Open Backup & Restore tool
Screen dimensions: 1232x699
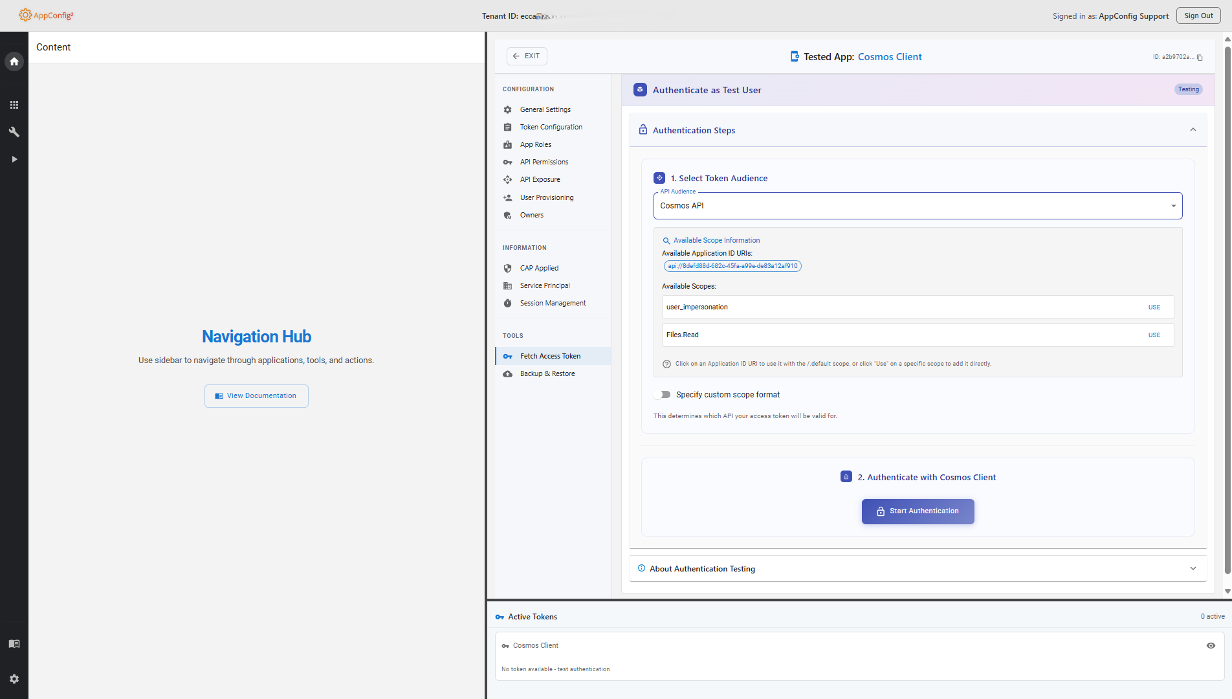pyautogui.click(x=547, y=374)
